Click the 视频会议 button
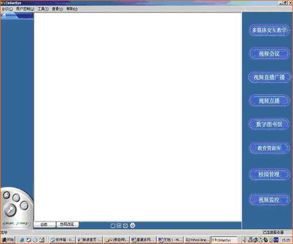293x244 pixels. [269, 53]
